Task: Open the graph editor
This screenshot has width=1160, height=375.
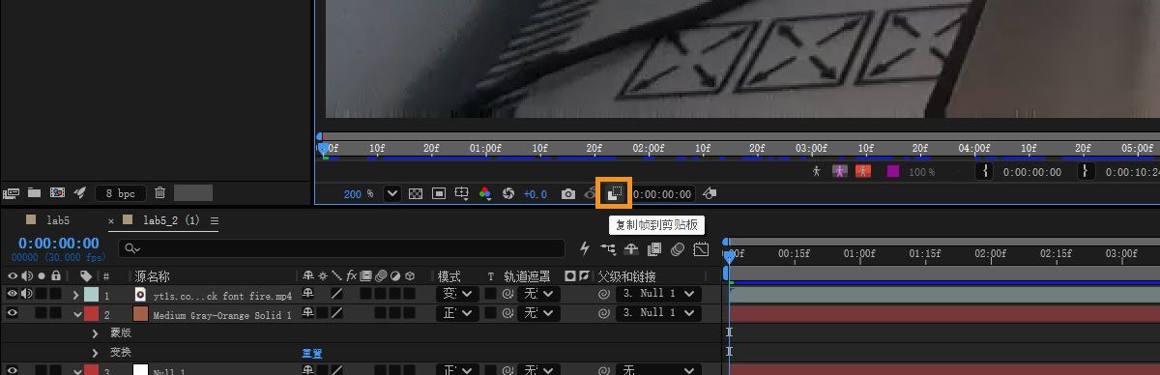Action: tap(701, 249)
